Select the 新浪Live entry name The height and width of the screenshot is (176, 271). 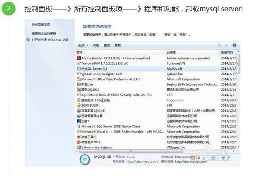coord(87,84)
